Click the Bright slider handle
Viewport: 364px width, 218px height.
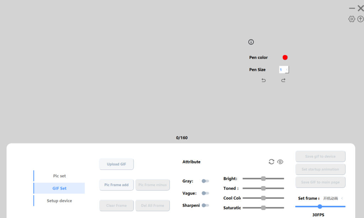(x=263, y=179)
